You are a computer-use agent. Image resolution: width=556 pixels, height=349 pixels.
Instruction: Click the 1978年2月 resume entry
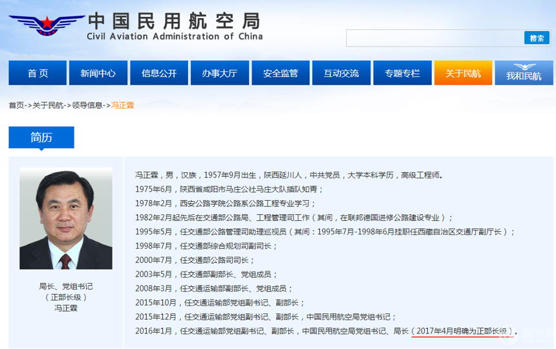(x=225, y=203)
